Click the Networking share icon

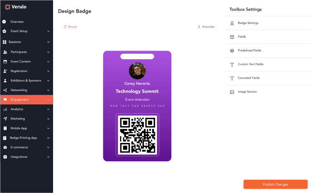pyautogui.click(x=5, y=90)
